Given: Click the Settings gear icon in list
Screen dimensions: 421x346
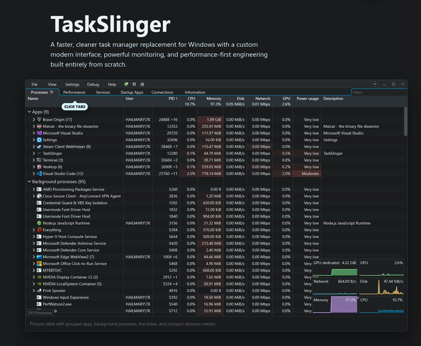Looking at the screenshot, I should click(39, 140).
